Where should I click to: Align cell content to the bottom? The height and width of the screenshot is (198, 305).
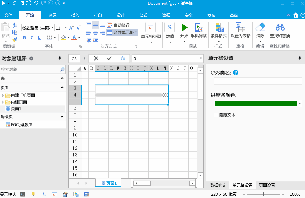pyautogui.click(x=103, y=25)
